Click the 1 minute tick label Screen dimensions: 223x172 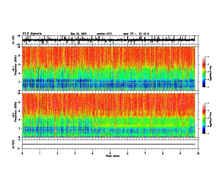click(x=40, y=153)
